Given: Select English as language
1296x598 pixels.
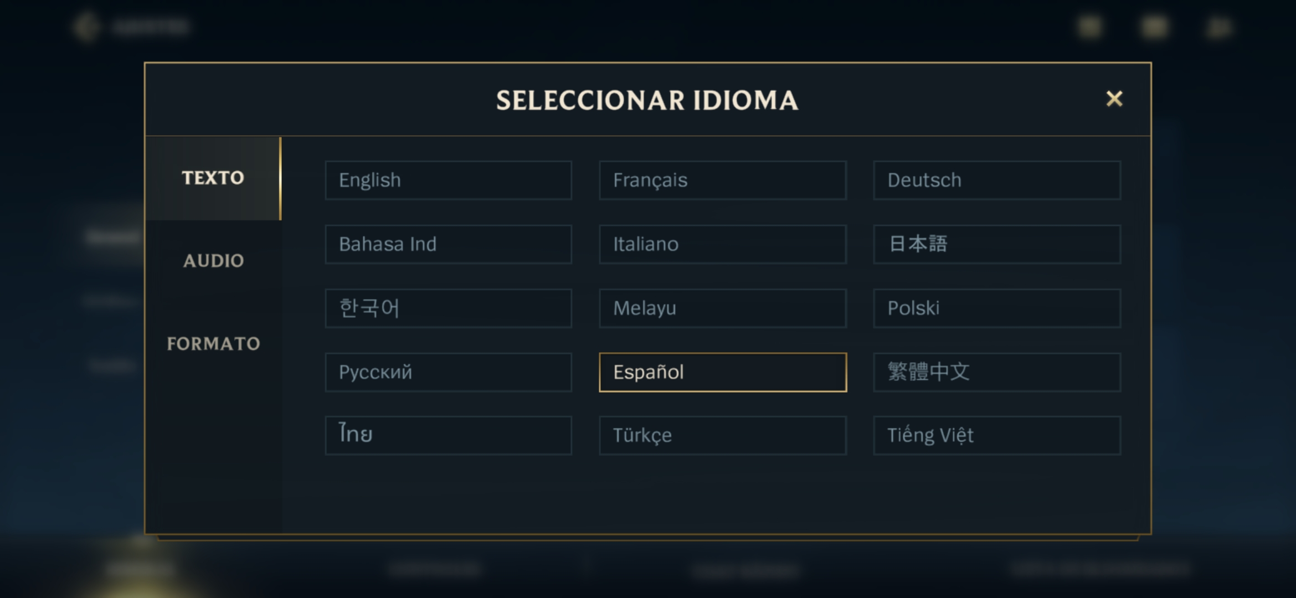Looking at the screenshot, I should click(448, 181).
